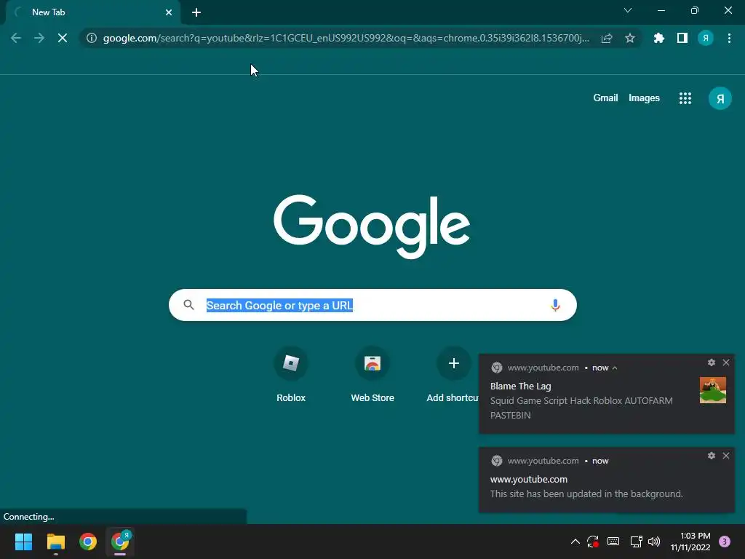
Task: Click the forward navigation arrow
Action: tap(39, 38)
